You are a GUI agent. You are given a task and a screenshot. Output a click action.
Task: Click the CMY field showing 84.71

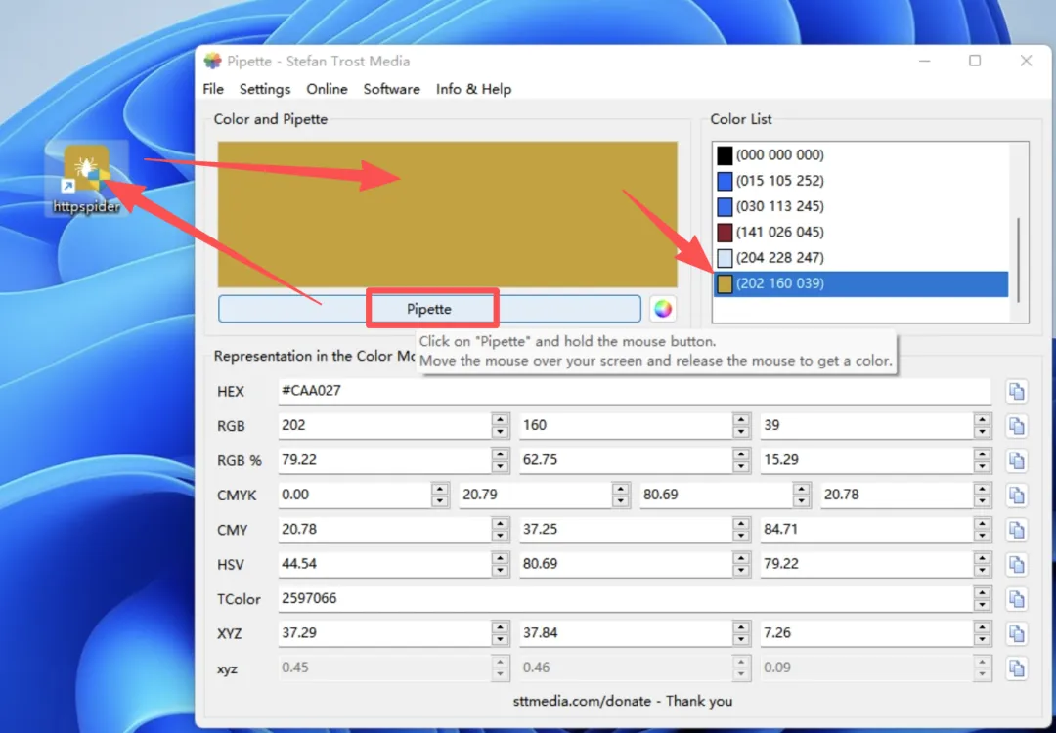point(866,530)
